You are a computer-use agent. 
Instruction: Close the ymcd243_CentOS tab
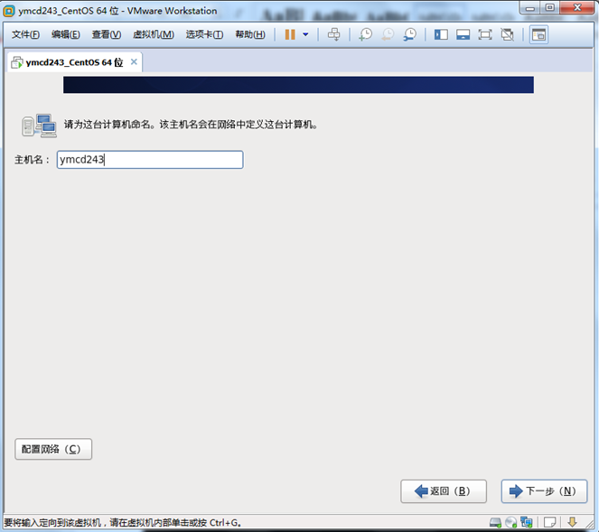click(x=134, y=61)
